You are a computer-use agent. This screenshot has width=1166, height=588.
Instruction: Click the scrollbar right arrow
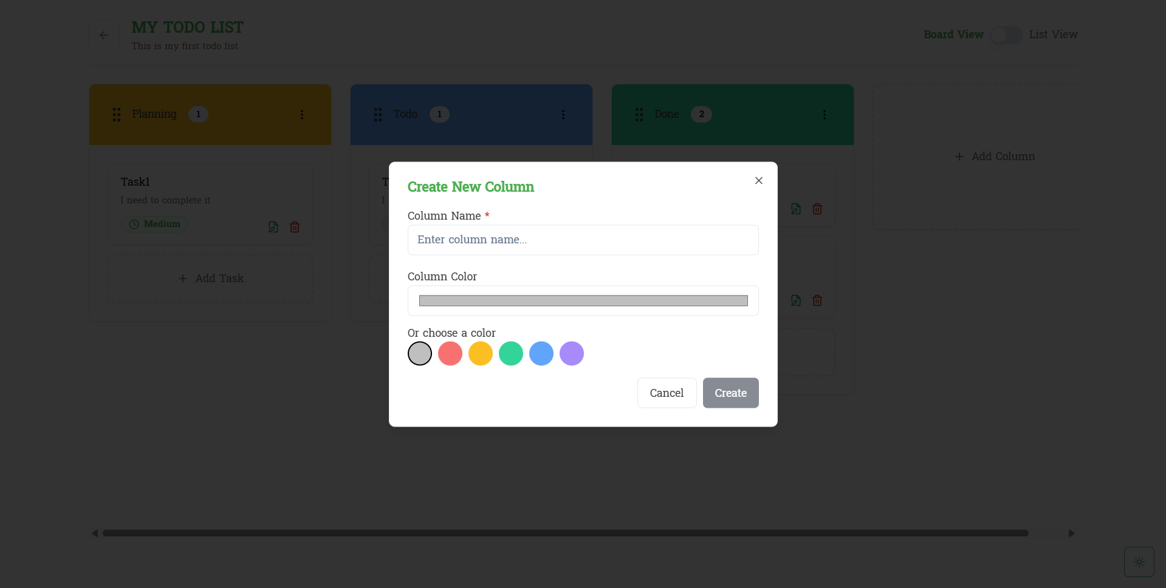[x=1071, y=533]
